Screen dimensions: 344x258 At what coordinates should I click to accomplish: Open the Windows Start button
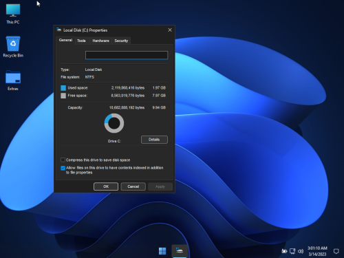pos(162,251)
